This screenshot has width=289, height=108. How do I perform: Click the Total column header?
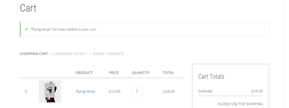point(168,73)
